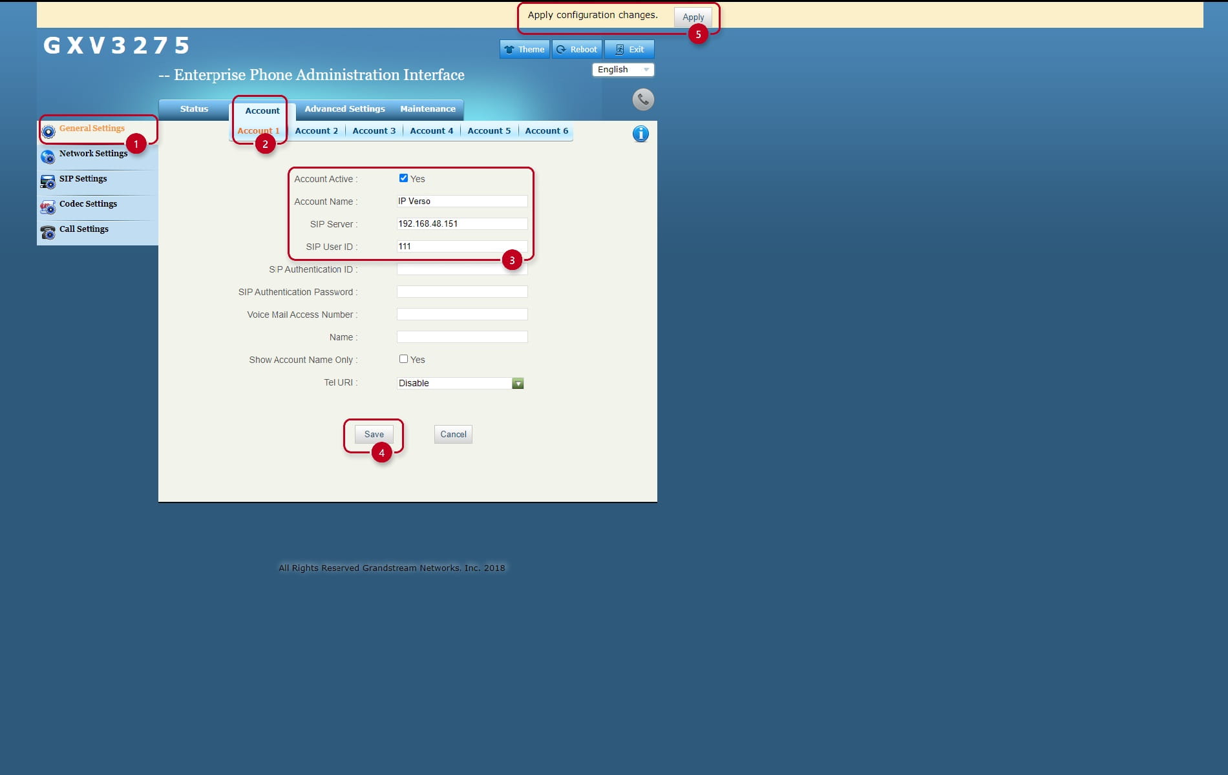This screenshot has width=1228, height=775.
Task: Open the English language dropdown
Action: click(x=623, y=70)
